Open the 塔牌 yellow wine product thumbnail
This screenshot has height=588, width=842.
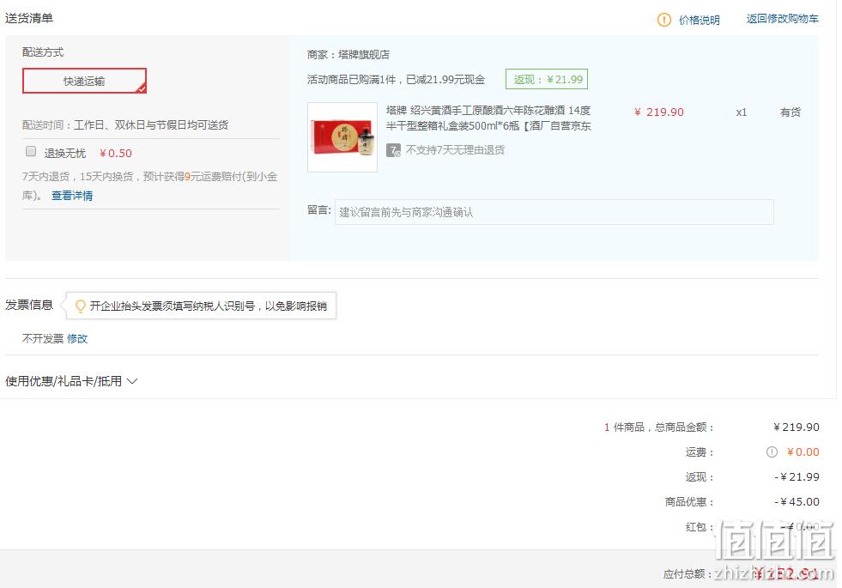[342, 137]
